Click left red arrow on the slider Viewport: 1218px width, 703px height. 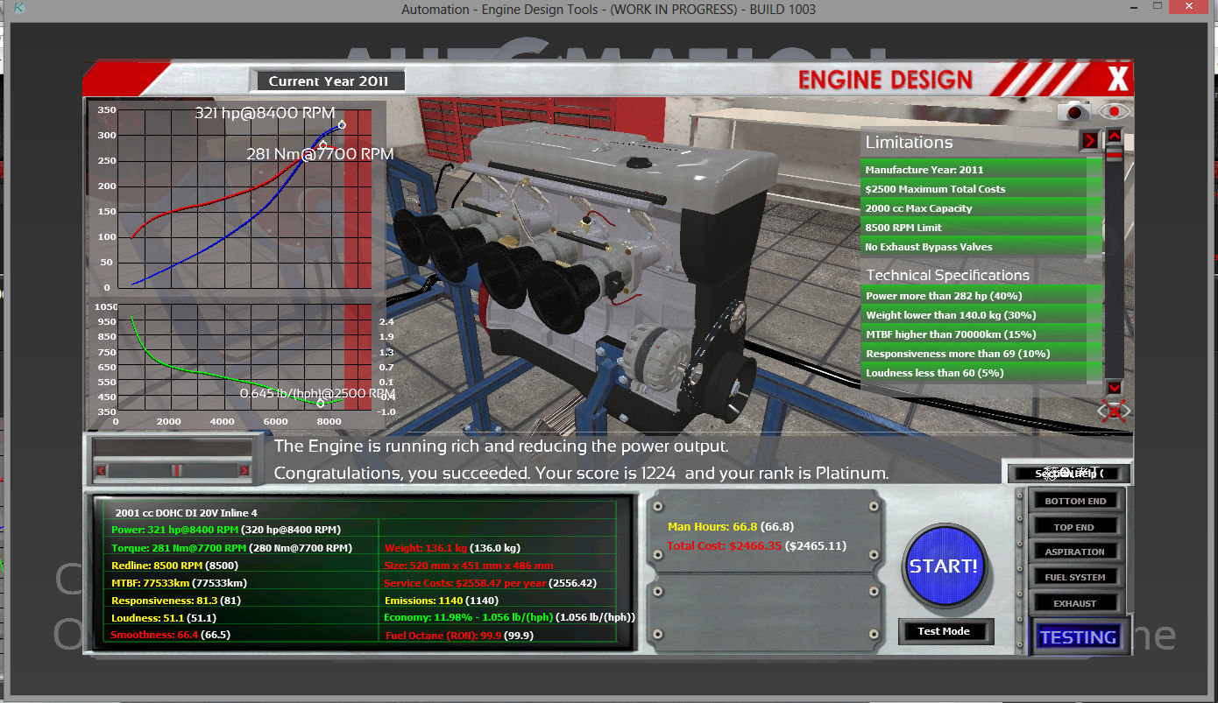click(x=102, y=471)
